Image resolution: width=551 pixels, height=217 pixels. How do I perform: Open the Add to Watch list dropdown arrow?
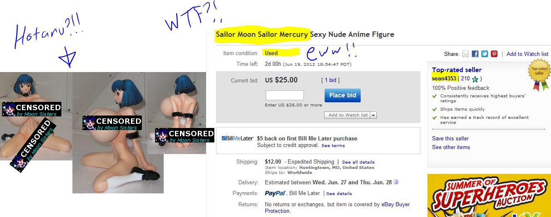point(374,115)
